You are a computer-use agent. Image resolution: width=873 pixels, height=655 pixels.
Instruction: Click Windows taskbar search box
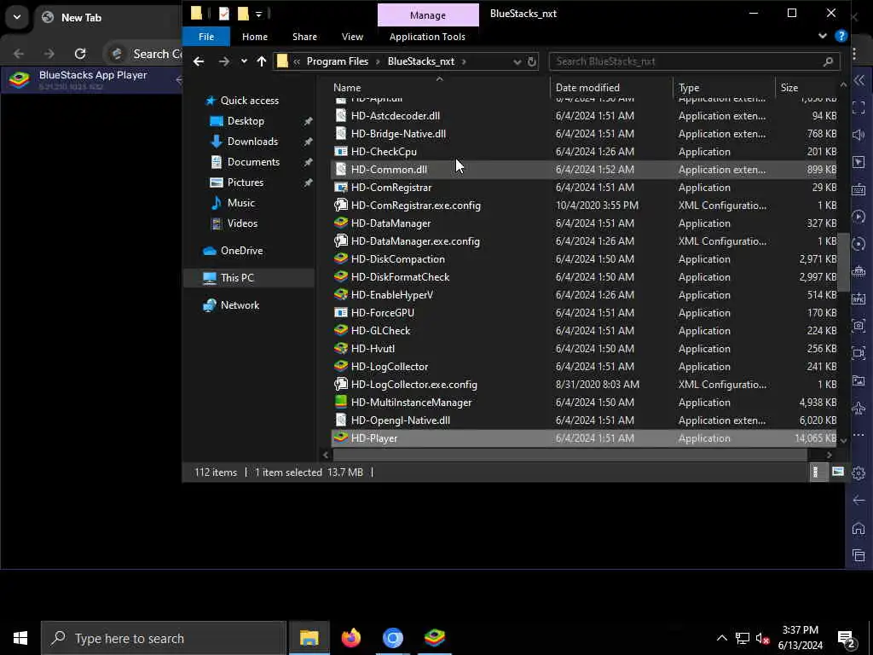click(165, 638)
